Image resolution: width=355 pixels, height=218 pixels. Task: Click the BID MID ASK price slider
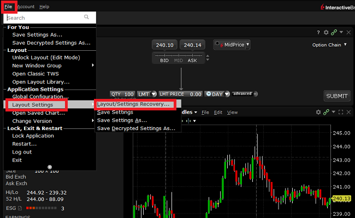coord(179,58)
